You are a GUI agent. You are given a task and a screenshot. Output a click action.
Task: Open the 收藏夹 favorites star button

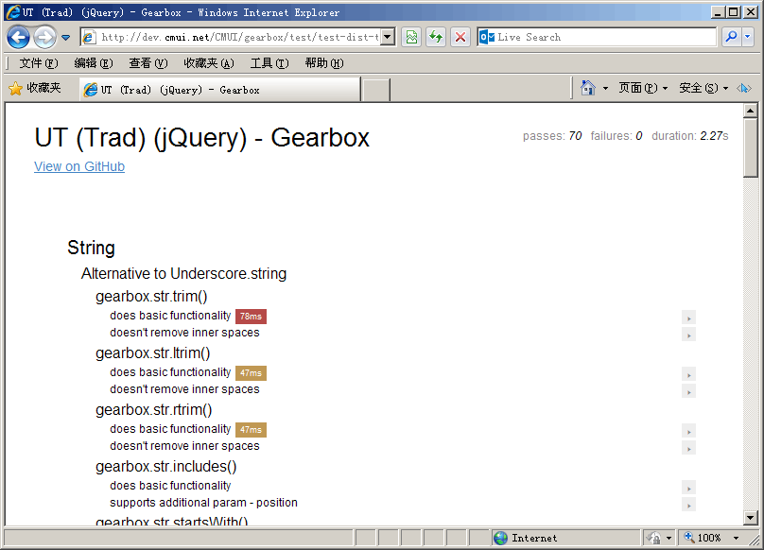point(35,88)
